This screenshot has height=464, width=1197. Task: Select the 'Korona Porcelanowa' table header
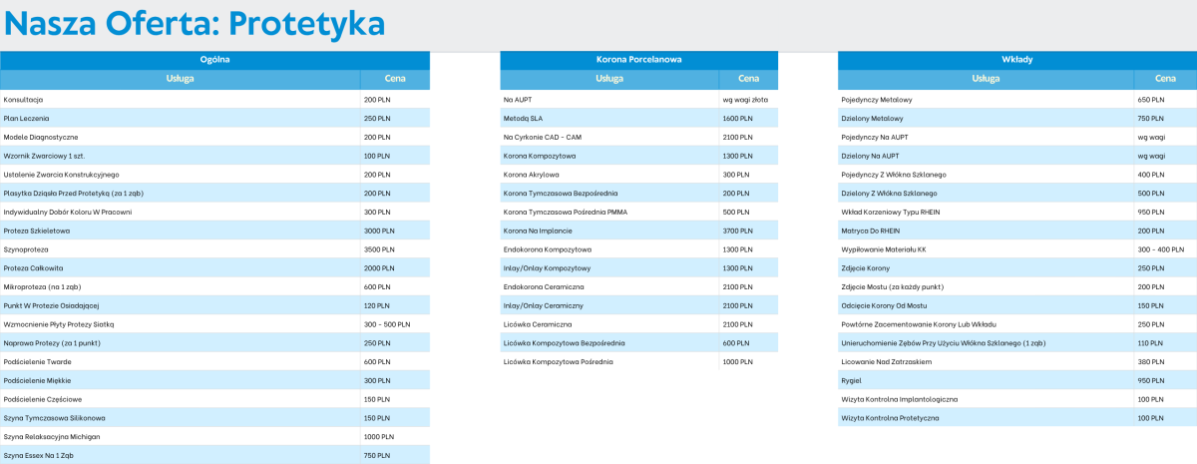coord(638,60)
